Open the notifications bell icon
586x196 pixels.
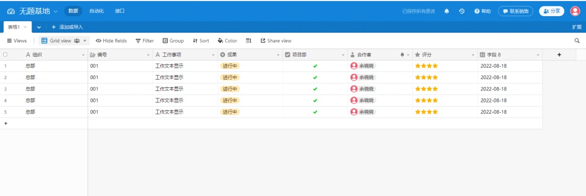click(x=447, y=11)
